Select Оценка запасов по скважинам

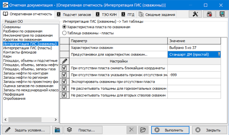click(28, 86)
